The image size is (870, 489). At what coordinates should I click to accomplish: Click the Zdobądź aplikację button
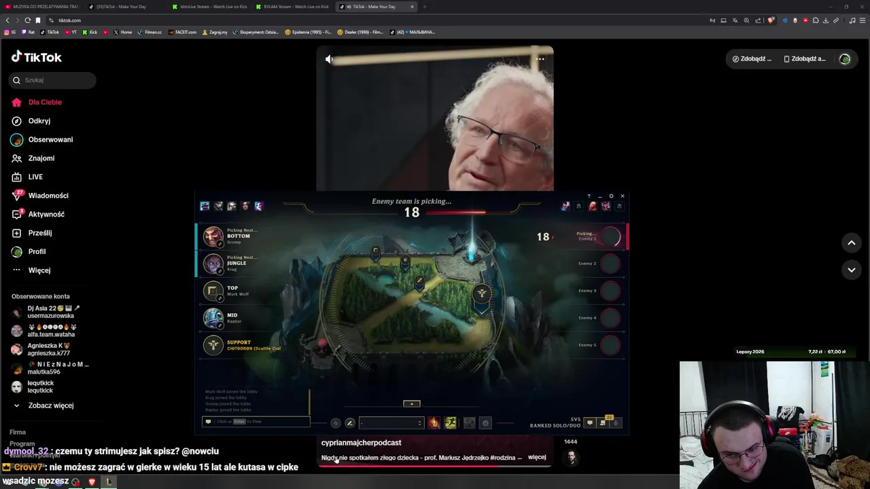[x=805, y=59]
